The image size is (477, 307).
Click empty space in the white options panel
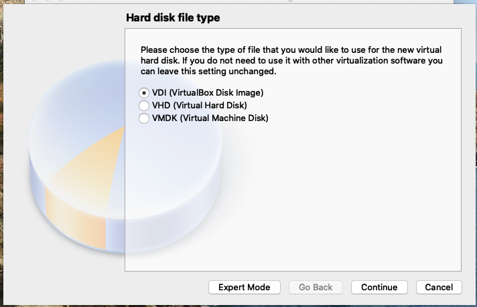click(x=334, y=197)
